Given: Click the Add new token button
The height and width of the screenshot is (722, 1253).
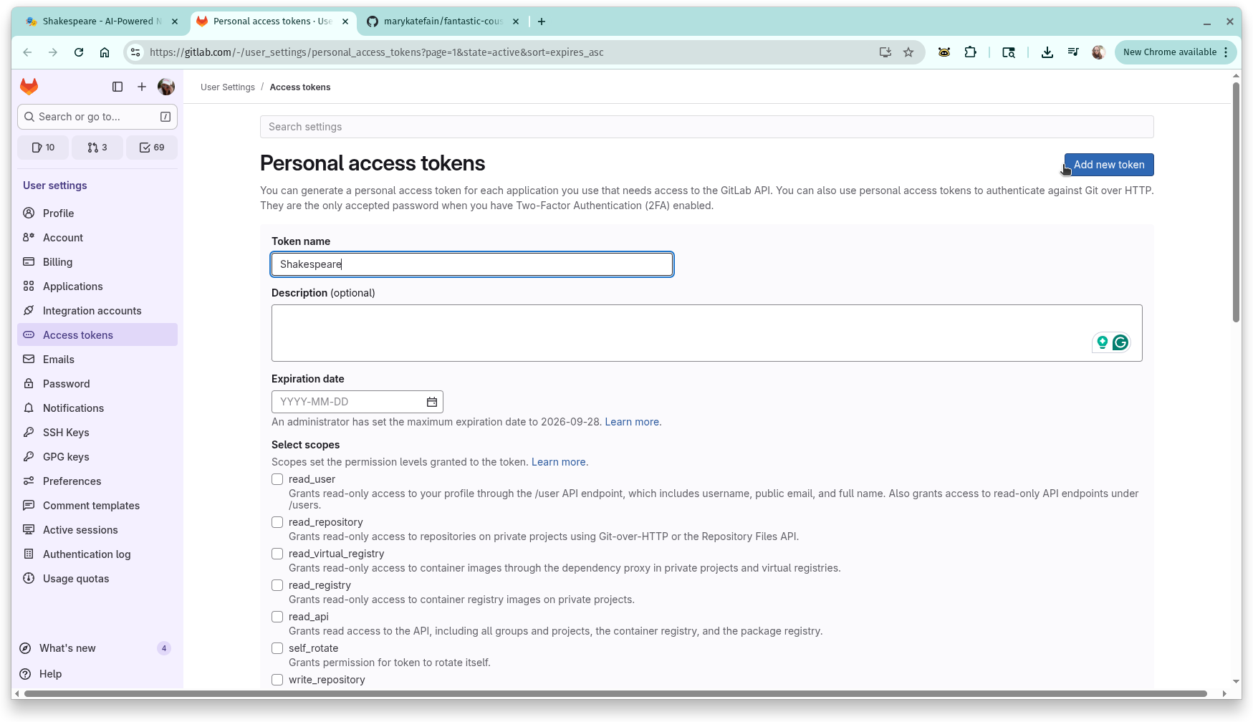Looking at the screenshot, I should click(1108, 164).
